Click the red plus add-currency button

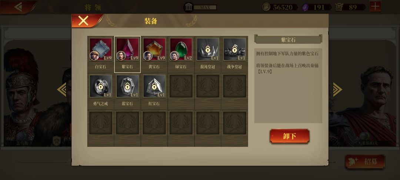[375, 7]
